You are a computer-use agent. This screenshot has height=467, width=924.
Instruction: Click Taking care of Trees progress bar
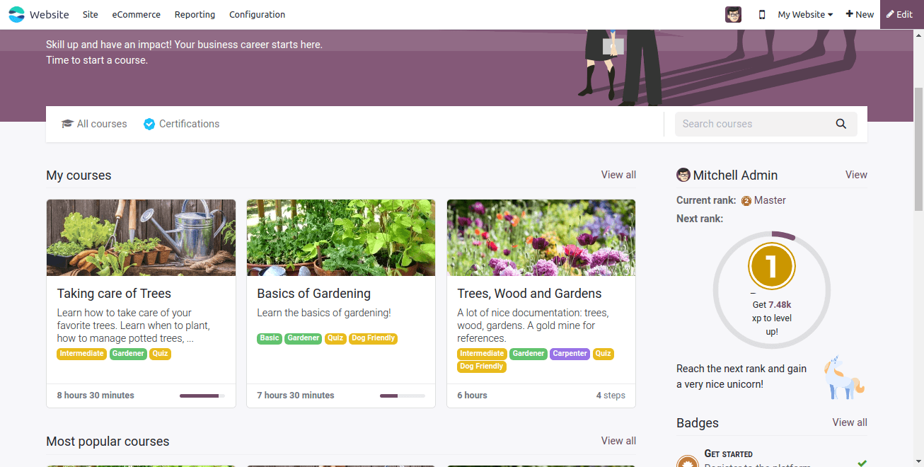tap(202, 396)
